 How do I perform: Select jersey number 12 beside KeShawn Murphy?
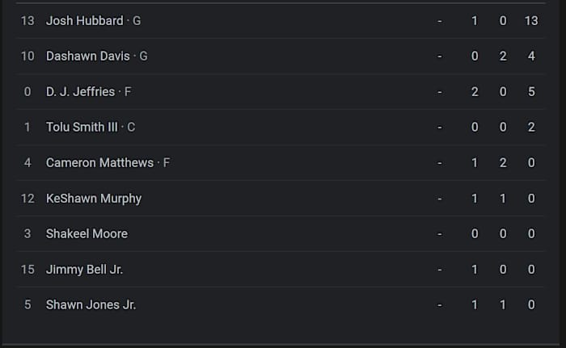tap(27, 198)
